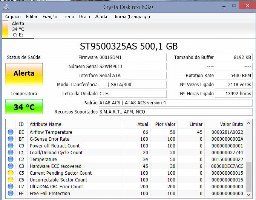Click yellow warning icon for Current Pending Sector Count
This screenshot has width=256, height=200.
pos(11,173)
